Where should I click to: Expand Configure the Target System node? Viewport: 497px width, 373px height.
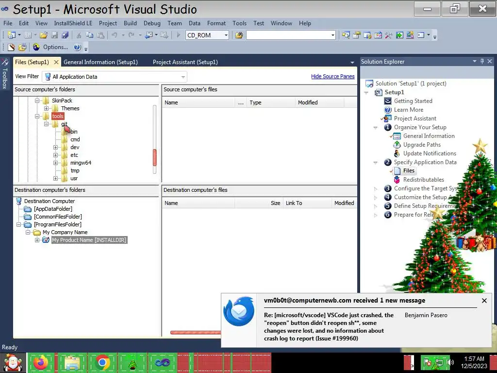(x=376, y=189)
